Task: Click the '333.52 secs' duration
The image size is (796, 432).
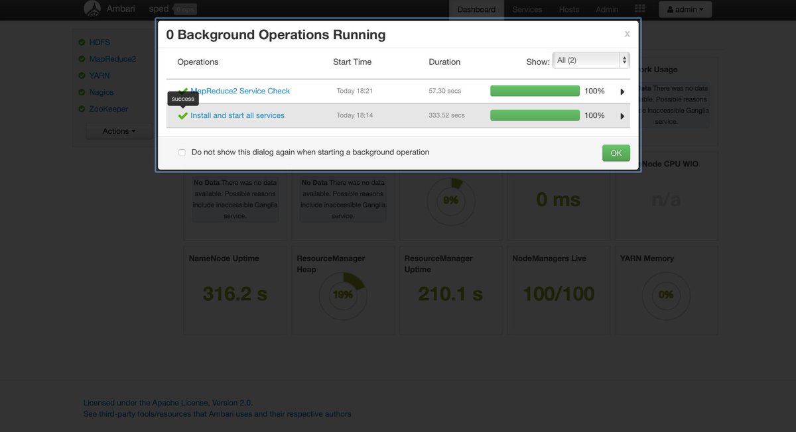Action: click(447, 115)
